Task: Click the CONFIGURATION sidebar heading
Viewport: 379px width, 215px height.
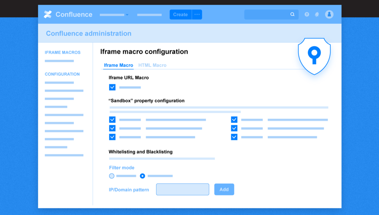Action: tap(62, 74)
